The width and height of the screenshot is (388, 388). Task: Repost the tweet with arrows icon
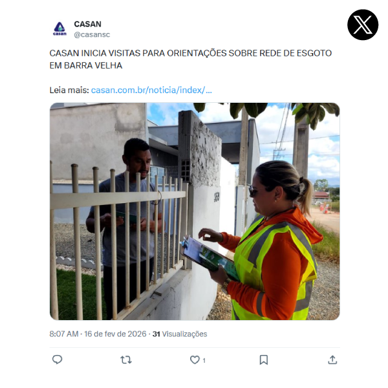(x=126, y=360)
